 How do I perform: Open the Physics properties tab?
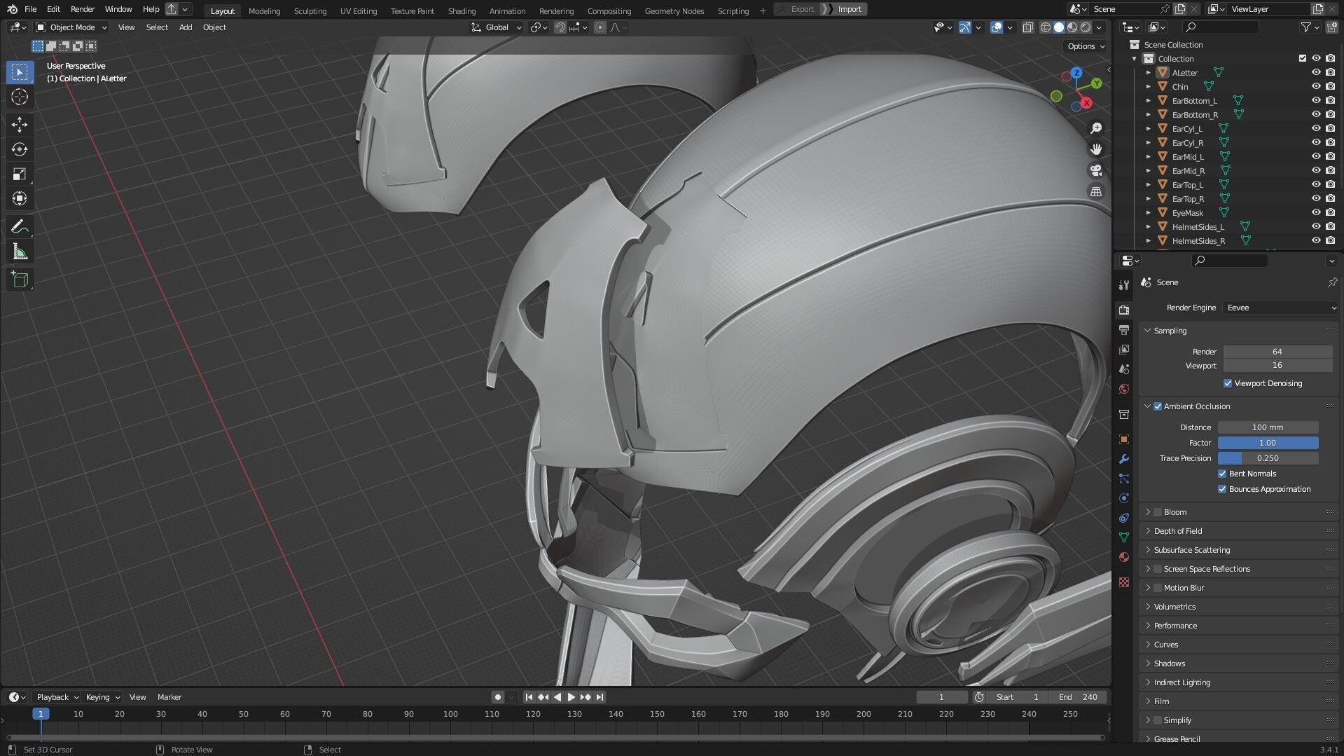pos(1124,498)
